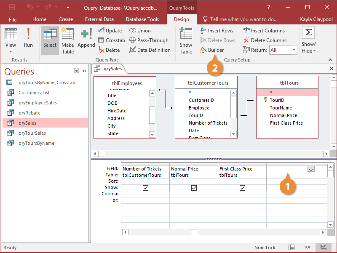The image size is (337, 253).
Task: Switch to Datasheet View in status bar
Action: point(291,248)
